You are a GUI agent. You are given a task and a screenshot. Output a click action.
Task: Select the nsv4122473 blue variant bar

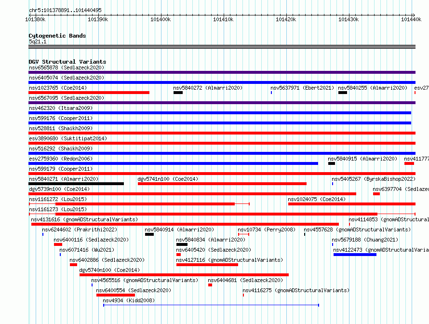tap(355, 255)
